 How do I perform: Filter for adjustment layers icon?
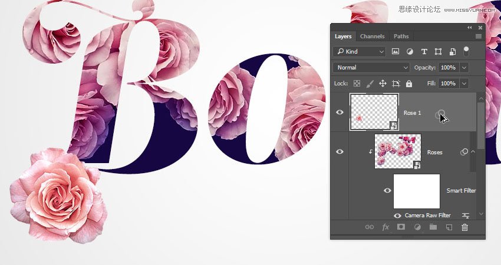(410, 51)
